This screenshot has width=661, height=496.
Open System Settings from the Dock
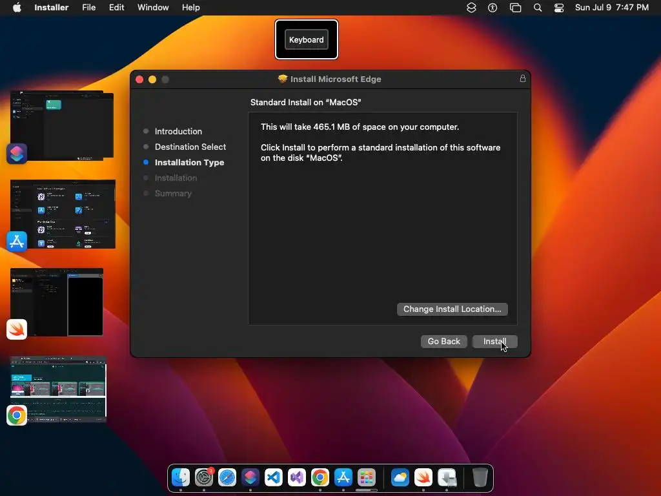(204, 477)
